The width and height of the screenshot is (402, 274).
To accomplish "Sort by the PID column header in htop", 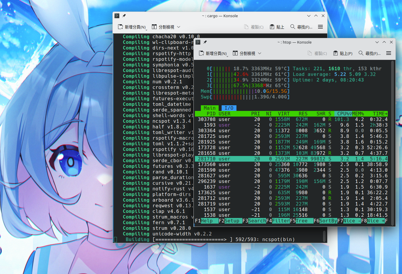I will 211,114.
